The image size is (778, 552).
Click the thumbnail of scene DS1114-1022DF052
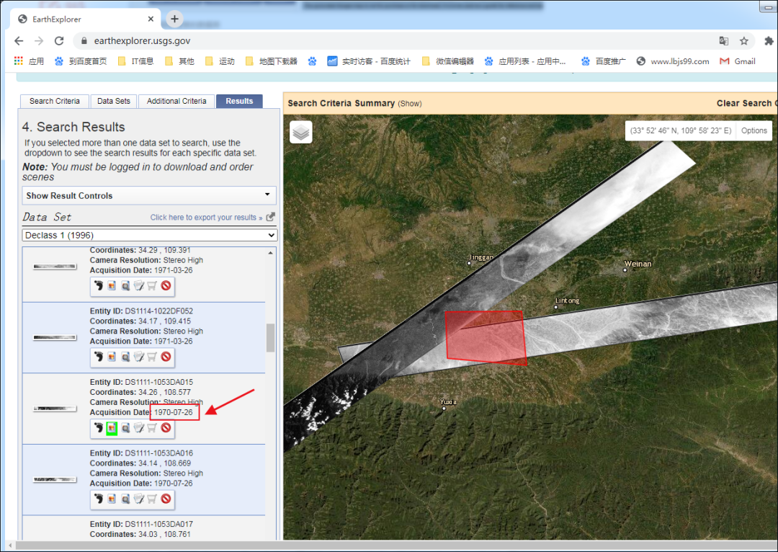coord(55,337)
